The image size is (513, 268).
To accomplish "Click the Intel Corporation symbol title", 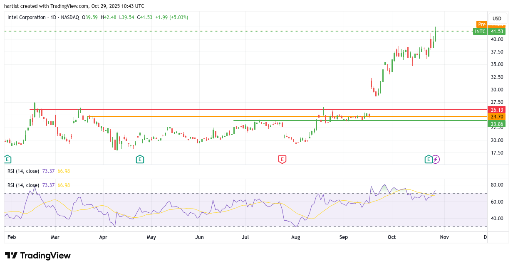I will pos(27,17).
